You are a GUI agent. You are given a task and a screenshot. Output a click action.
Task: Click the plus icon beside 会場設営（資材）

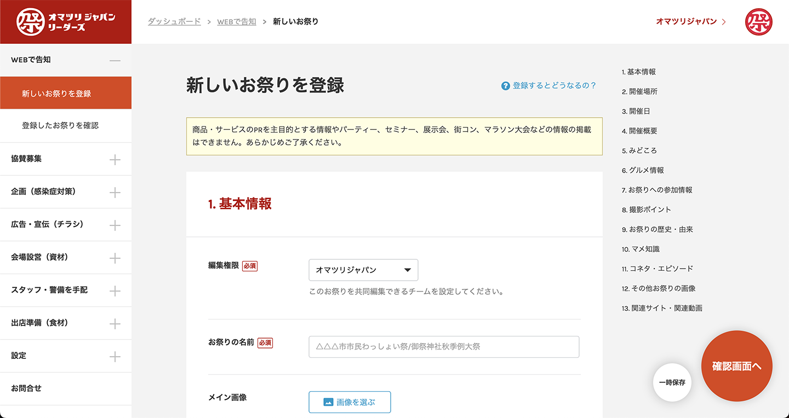(x=115, y=258)
